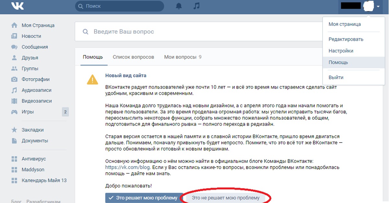The height and width of the screenshot is (203, 389).
Task: Open notifications bell icon
Action: (179, 6)
